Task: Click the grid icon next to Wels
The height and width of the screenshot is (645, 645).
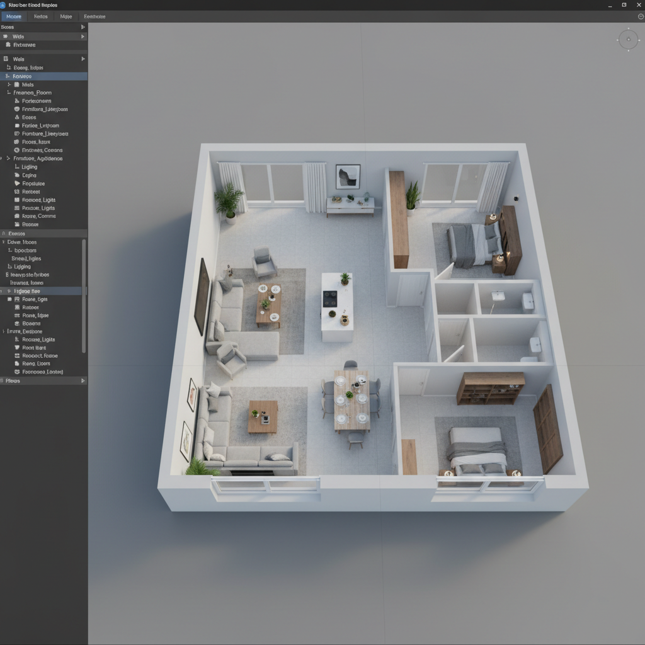Action: [x=6, y=59]
